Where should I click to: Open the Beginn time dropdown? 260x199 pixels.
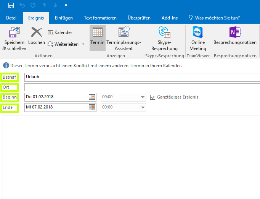143,97
